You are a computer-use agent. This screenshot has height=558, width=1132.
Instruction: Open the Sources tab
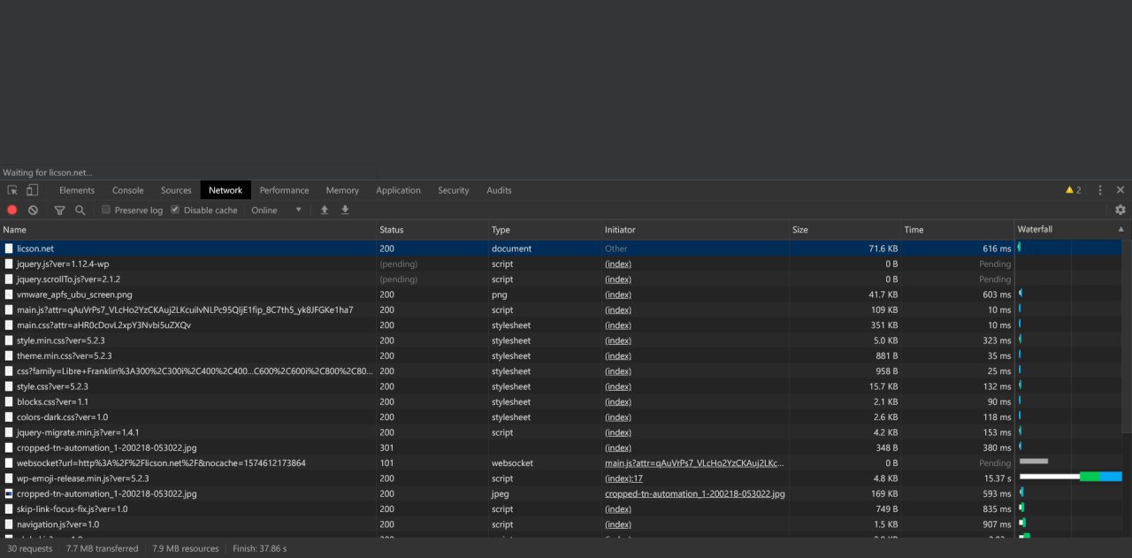click(176, 190)
